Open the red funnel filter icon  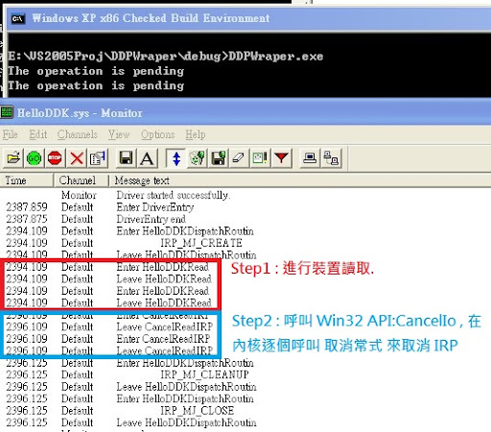(x=282, y=158)
